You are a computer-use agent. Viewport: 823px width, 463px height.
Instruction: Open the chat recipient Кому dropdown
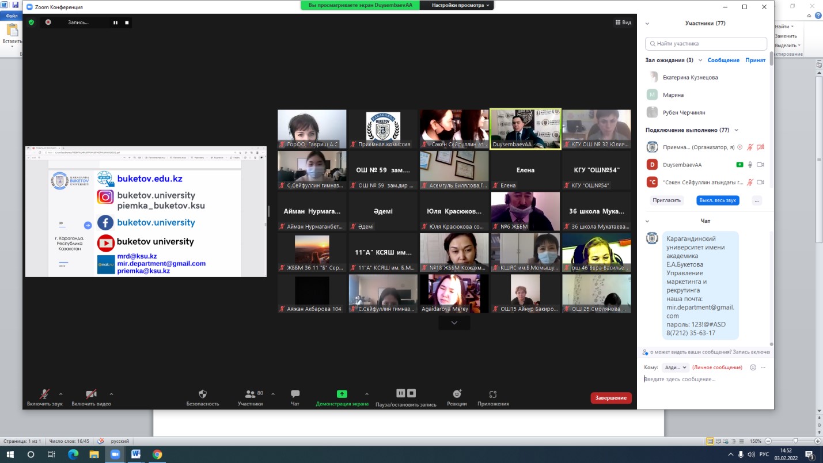(674, 367)
